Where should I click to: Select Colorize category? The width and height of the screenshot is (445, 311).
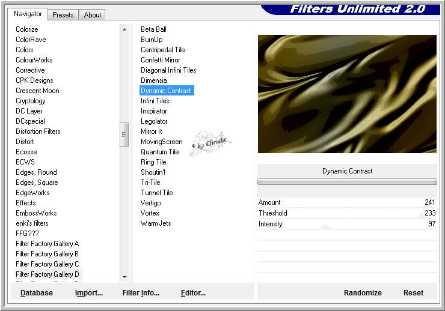pos(27,29)
